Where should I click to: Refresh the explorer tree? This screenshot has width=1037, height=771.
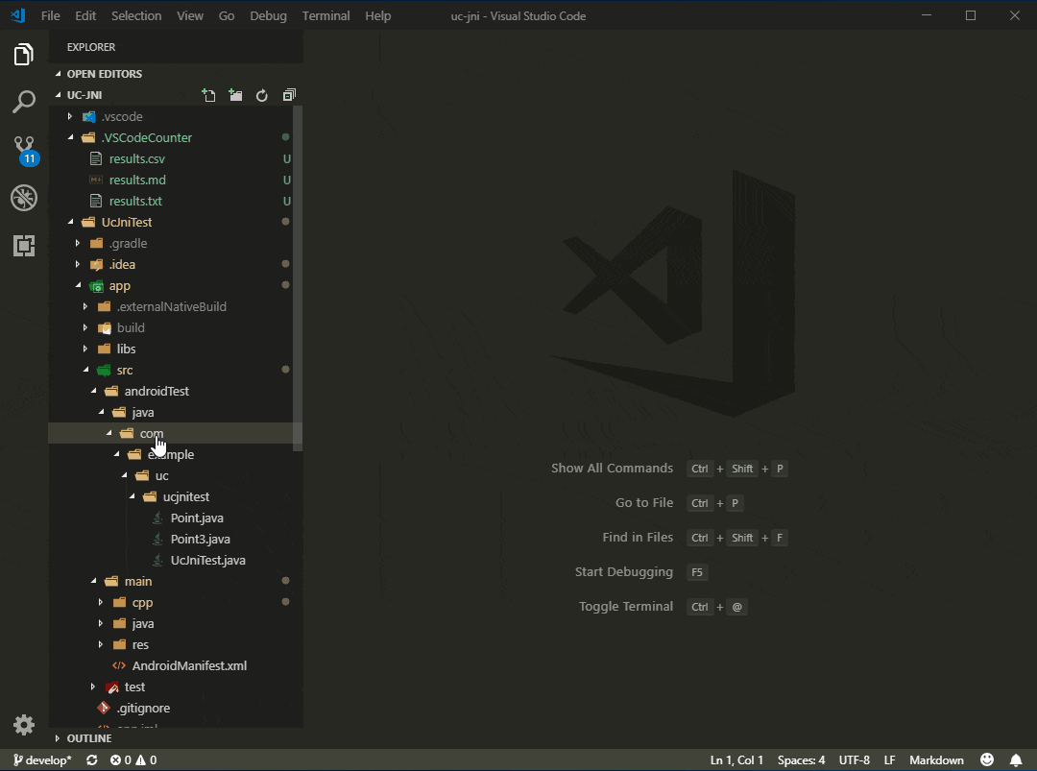pos(262,95)
